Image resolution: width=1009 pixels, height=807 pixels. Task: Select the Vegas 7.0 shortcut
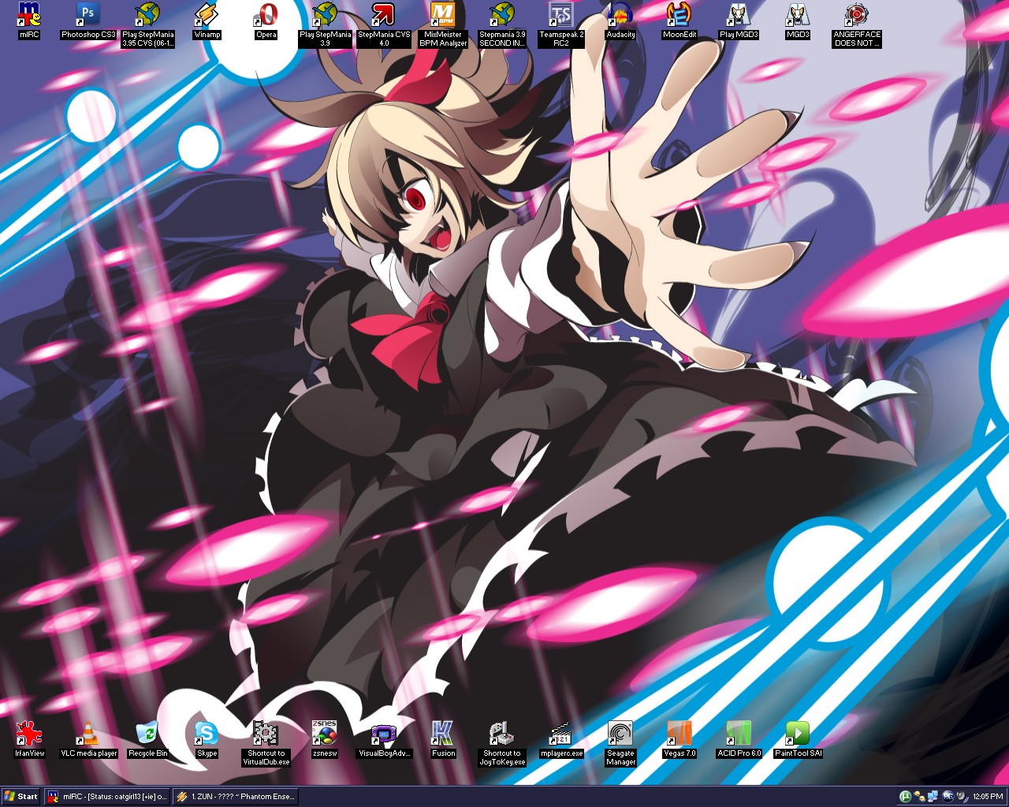pos(679,734)
